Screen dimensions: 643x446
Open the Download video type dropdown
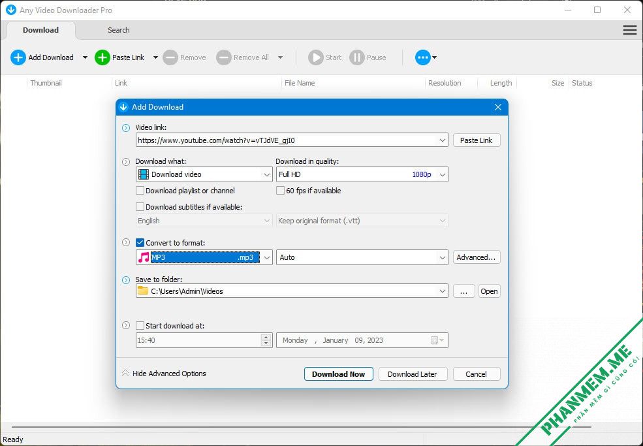coord(266,174)
